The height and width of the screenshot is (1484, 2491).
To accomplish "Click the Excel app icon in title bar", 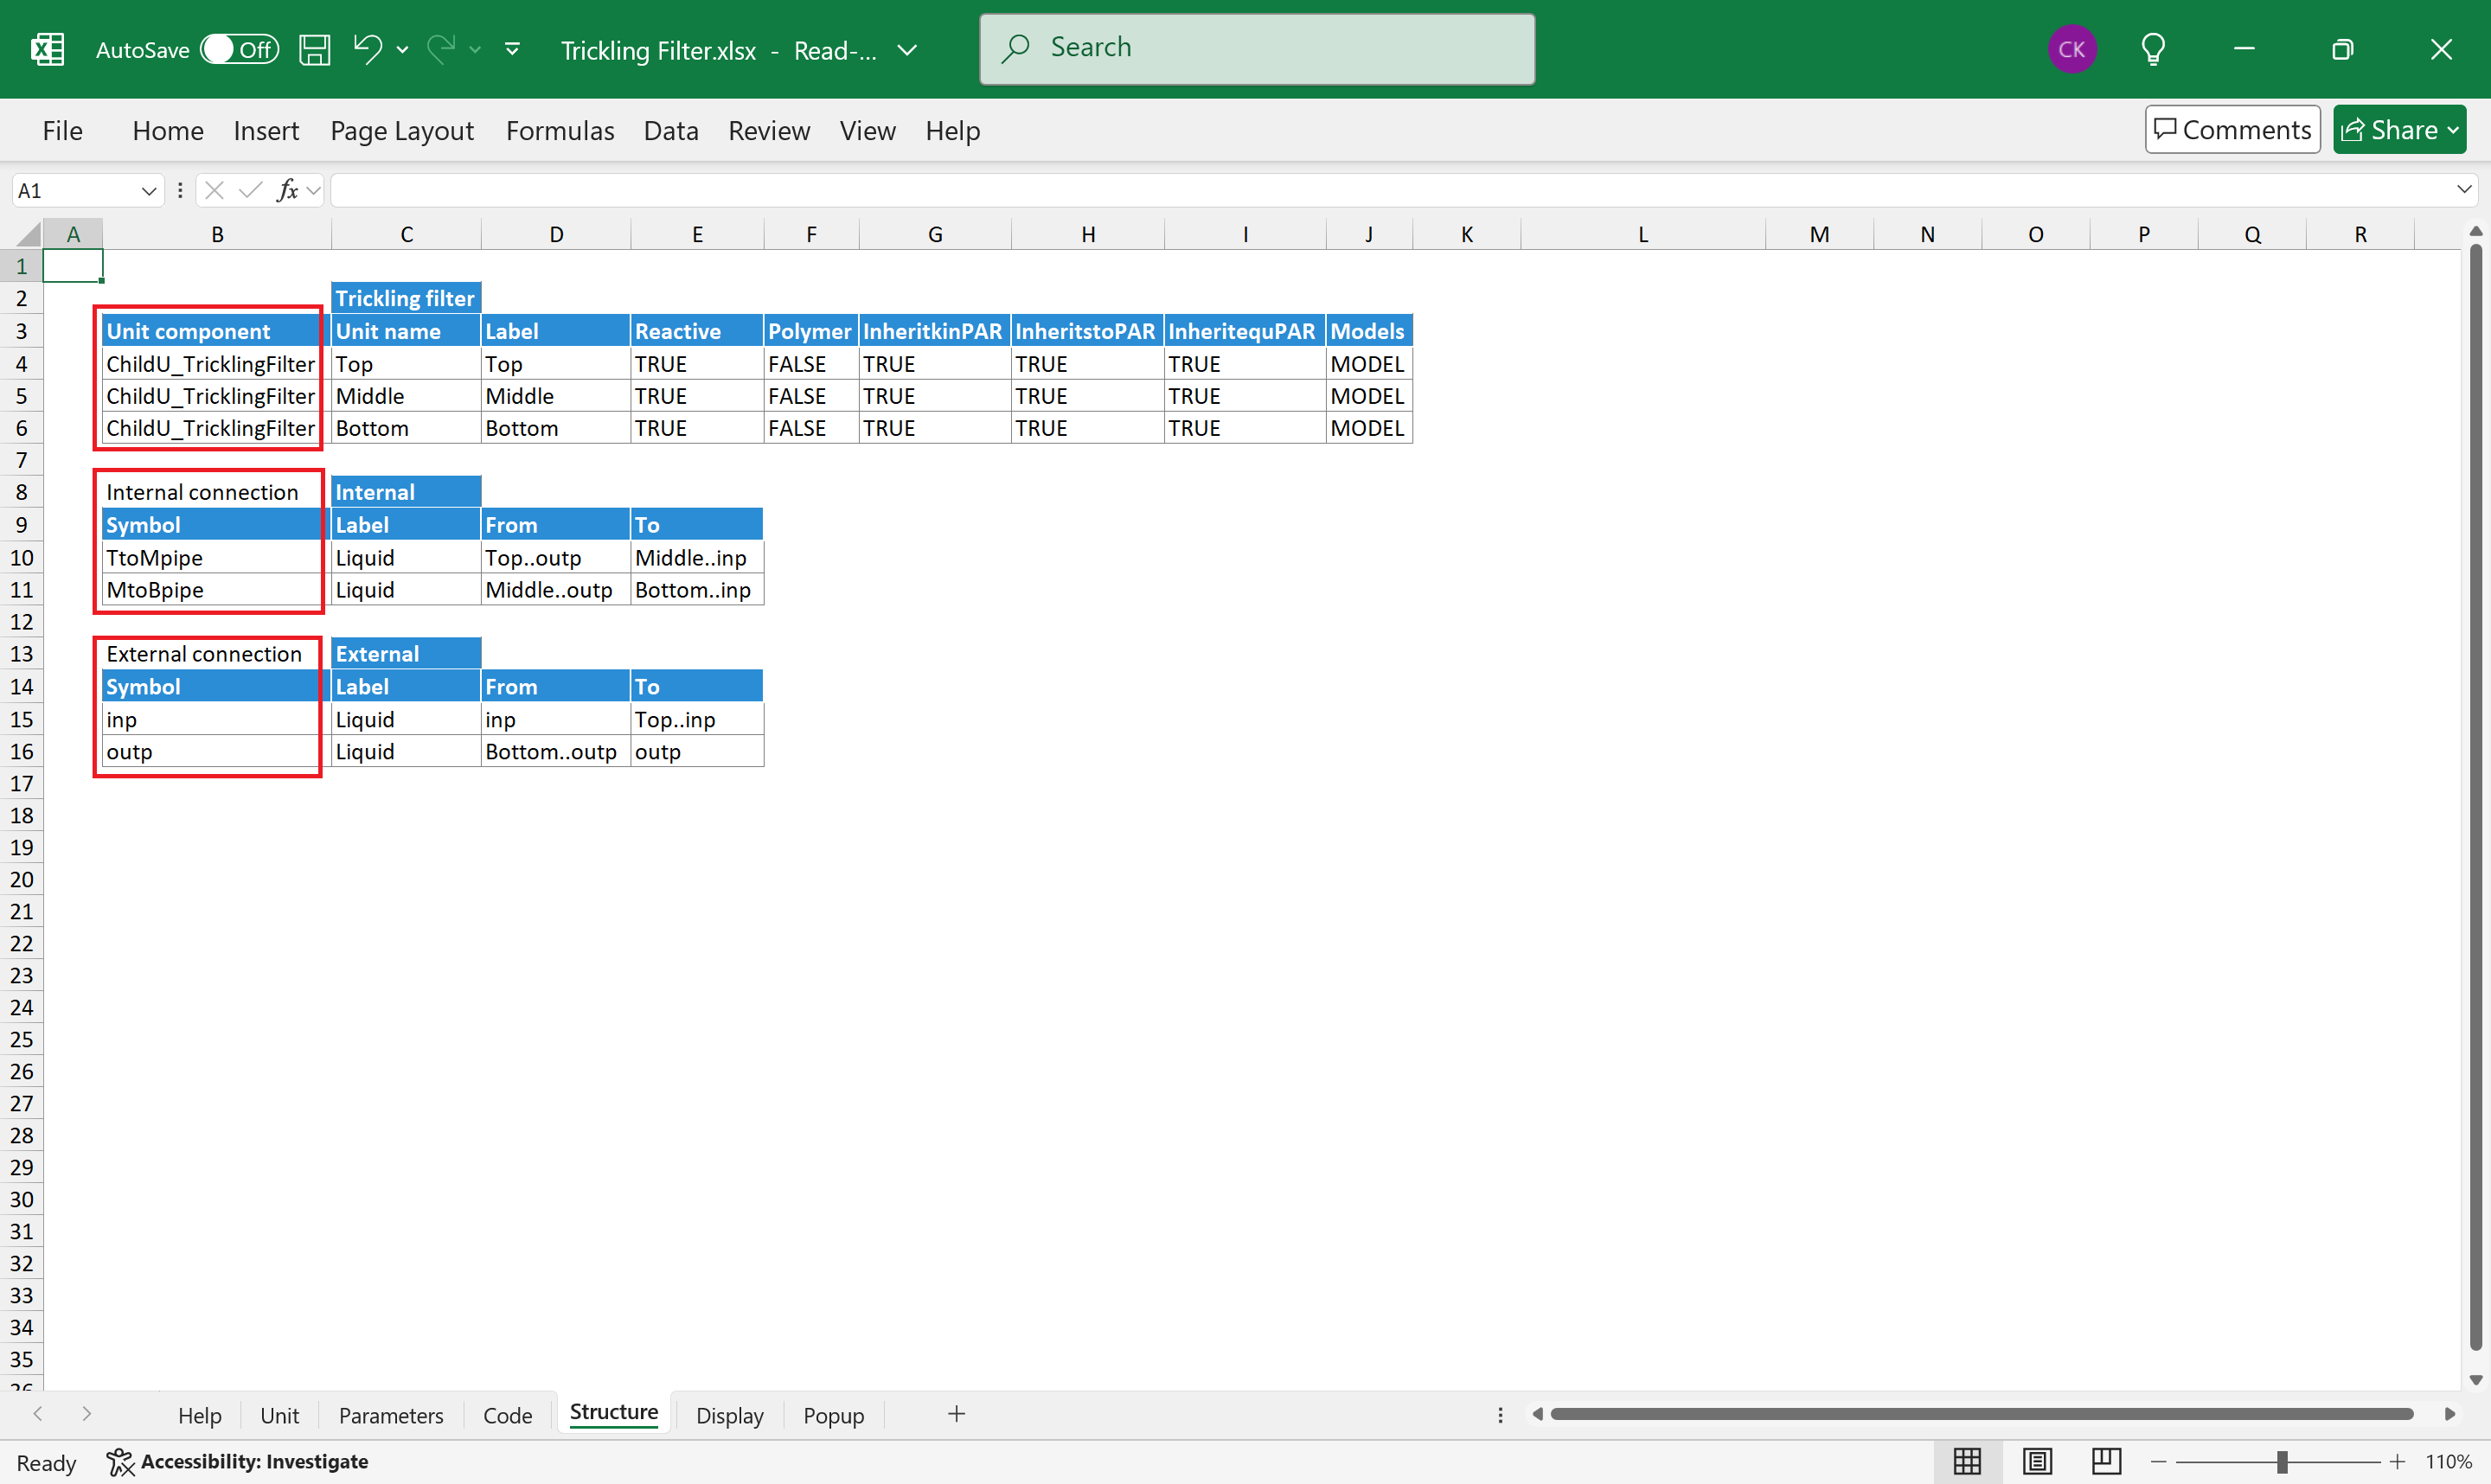I will coord(47,49).
